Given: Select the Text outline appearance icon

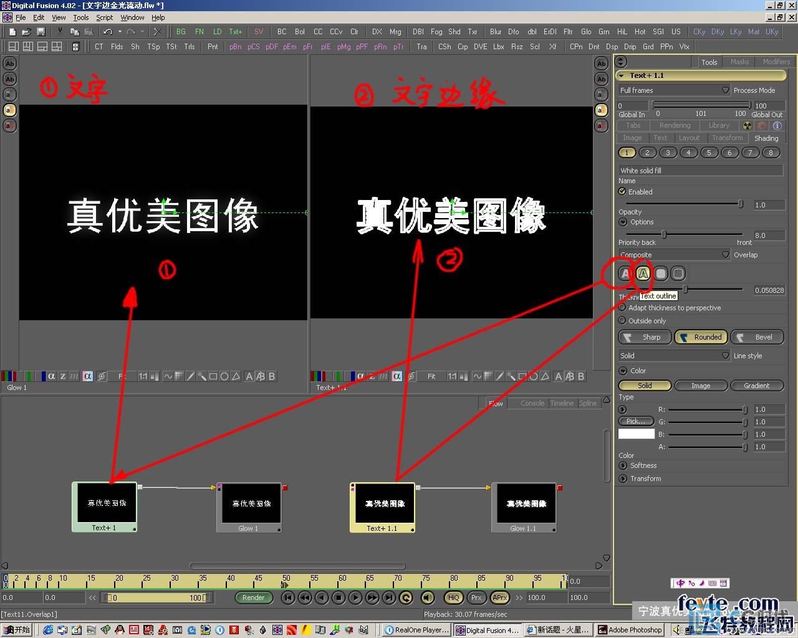Looking at the screenshot, I should 643,274.
